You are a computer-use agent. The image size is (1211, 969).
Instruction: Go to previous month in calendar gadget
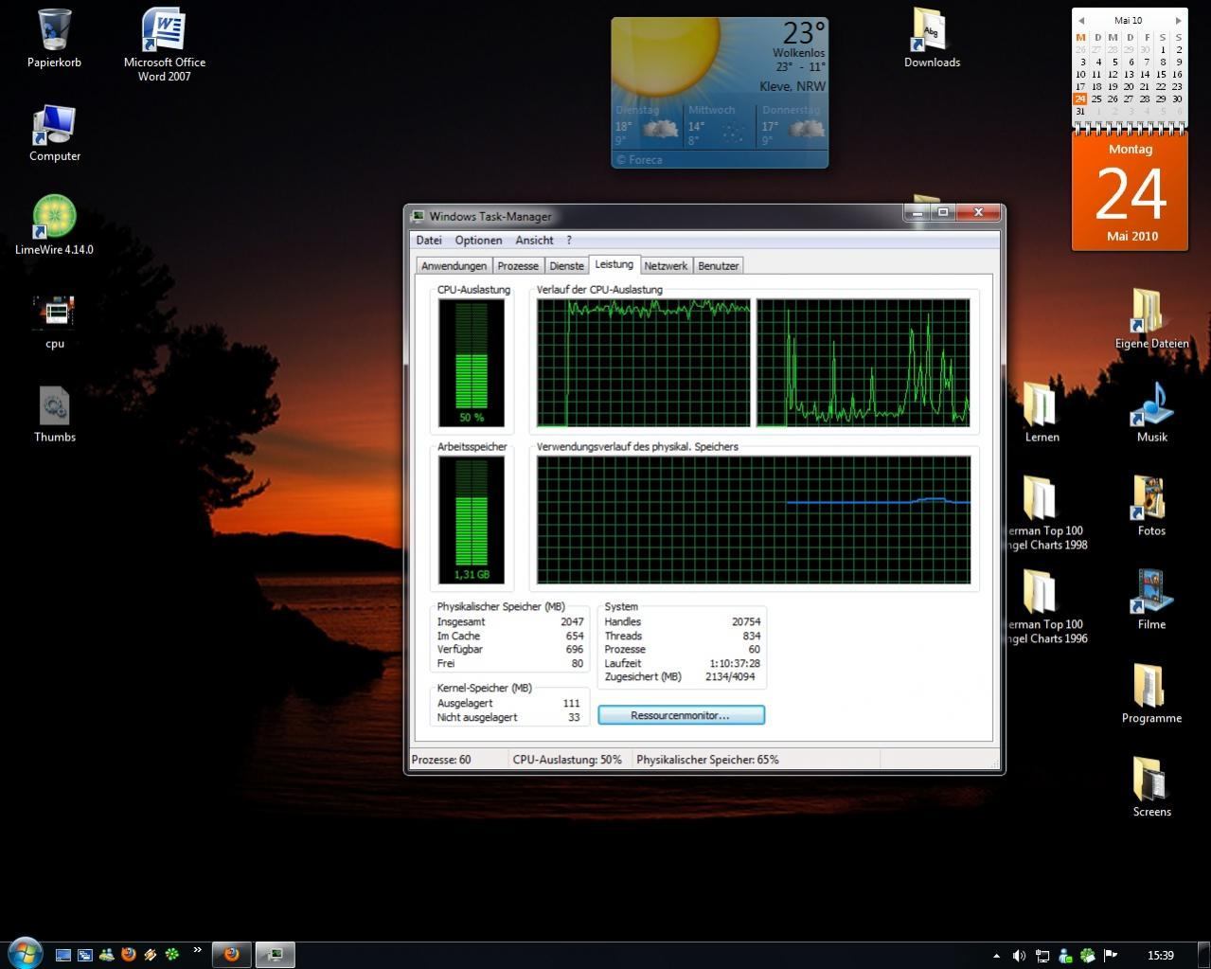(x=1081, y=20)
